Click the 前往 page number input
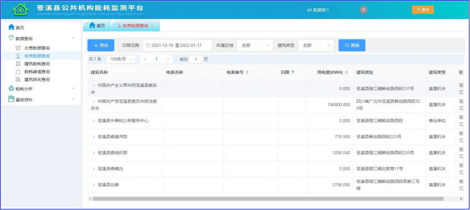 click(196, 59)
